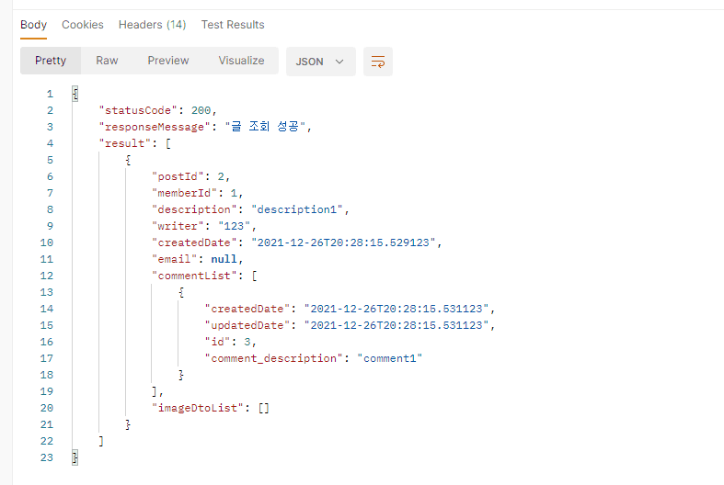Click the "responseMessage" key text
The width and height of the screenshot is (724, 485).
152,127
